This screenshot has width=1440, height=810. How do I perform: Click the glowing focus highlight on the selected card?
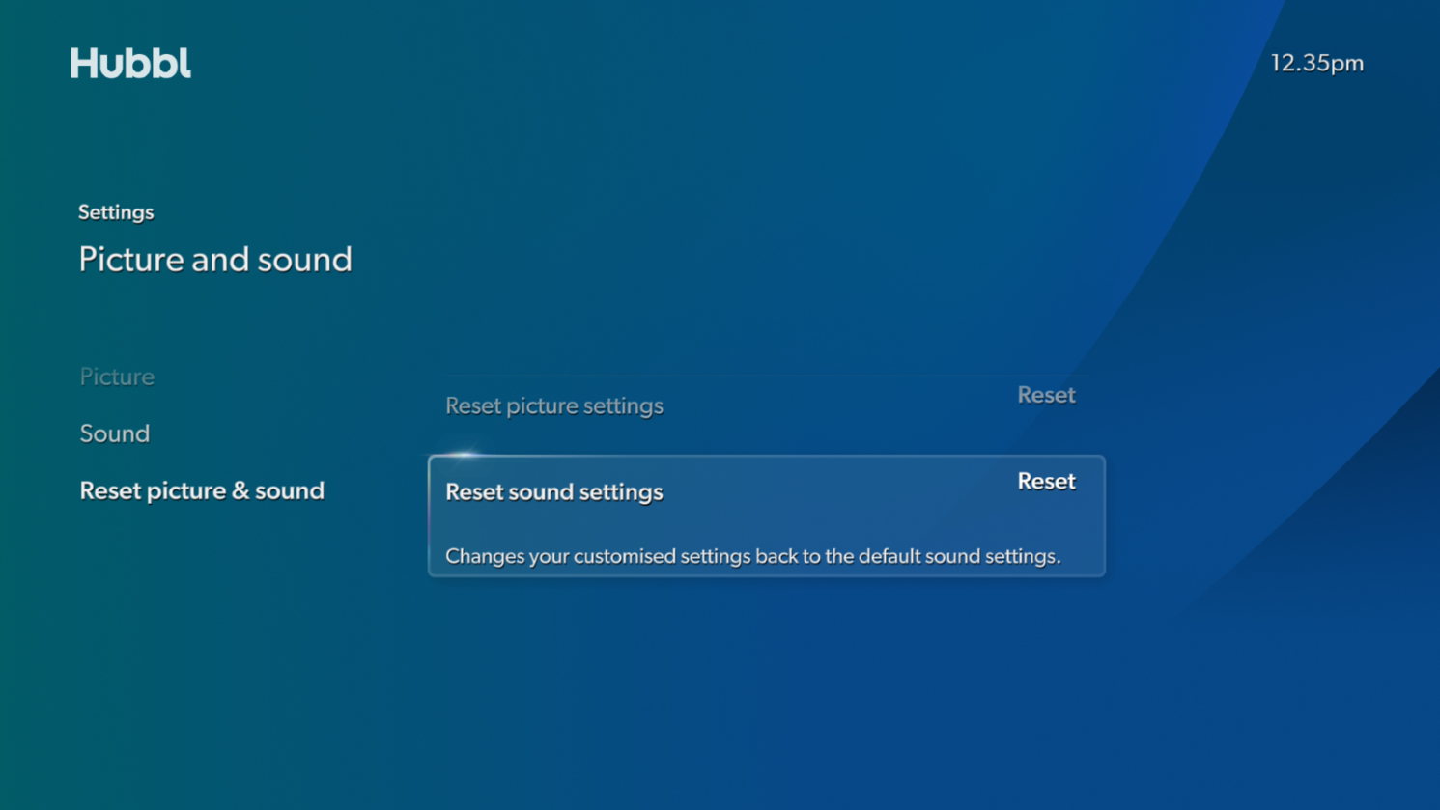[465, 455]
